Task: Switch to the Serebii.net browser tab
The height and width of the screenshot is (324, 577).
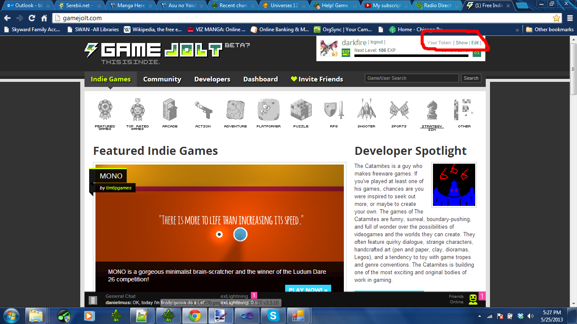Action: pyautogui.click(x=78, y=5)
